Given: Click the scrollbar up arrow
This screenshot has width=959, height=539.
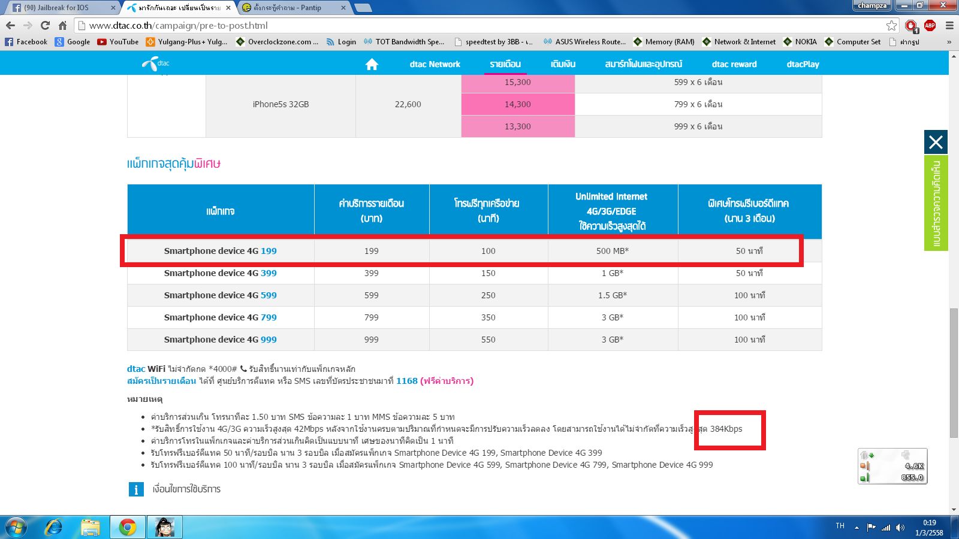Looking at the screenshot, I should [954, 56].
